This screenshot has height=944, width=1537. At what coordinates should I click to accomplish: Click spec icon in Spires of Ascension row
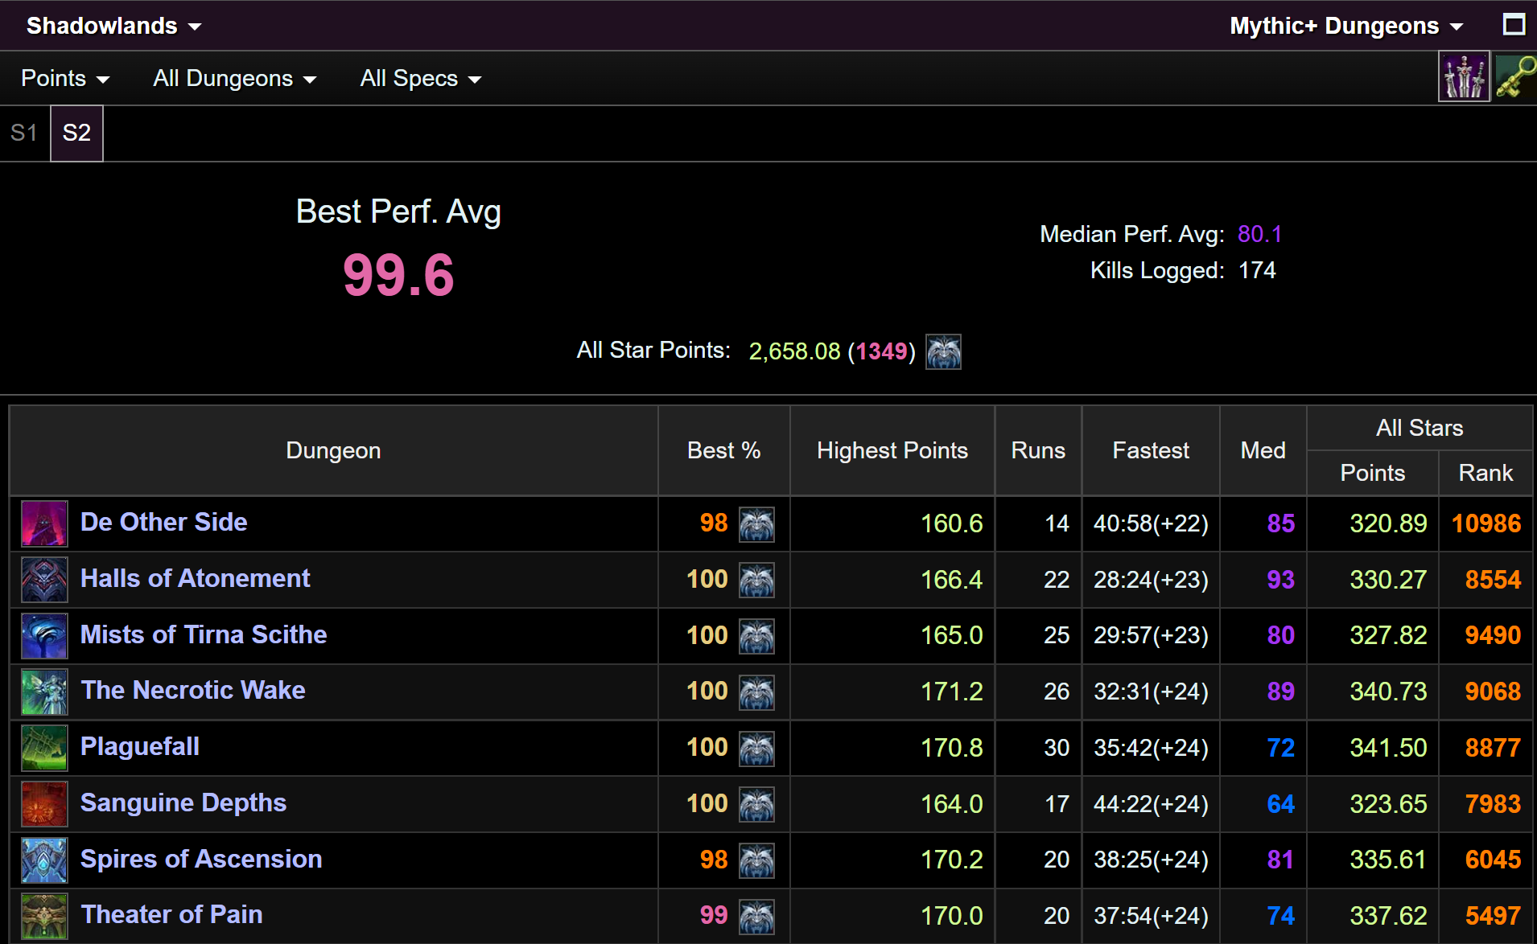click(x=756, y=860)
